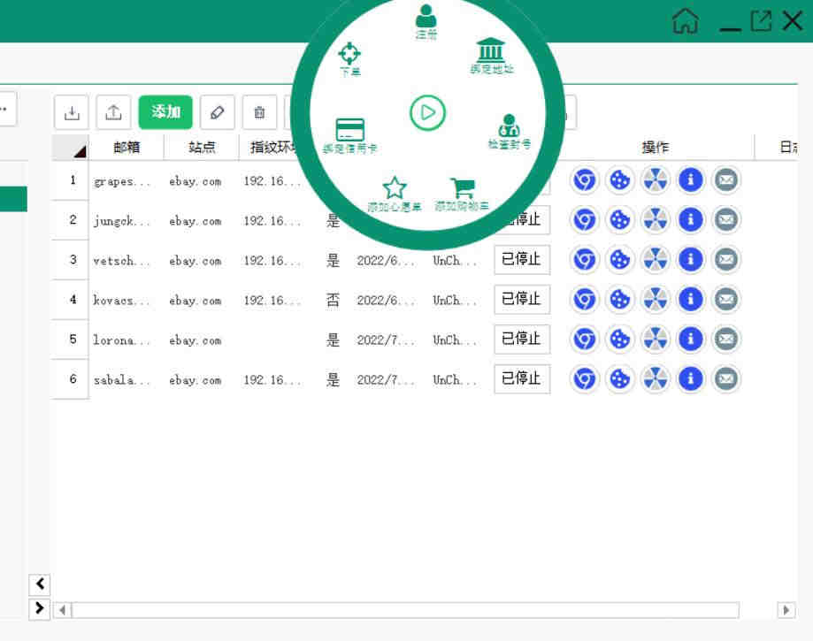Click mail icon in kovacs row
The image size is (813, 641).
pyautogui.click(x=726, y=299)
